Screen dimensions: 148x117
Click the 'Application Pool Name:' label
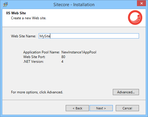click(41, 52)
